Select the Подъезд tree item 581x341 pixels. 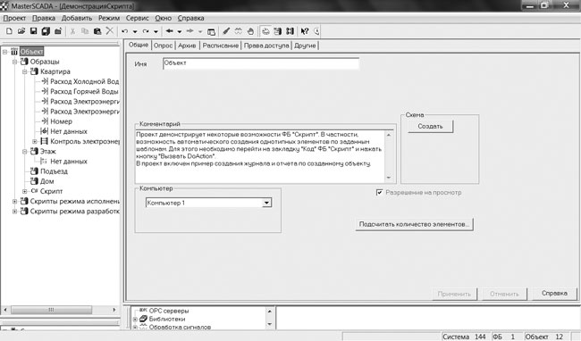pos(55,171)
